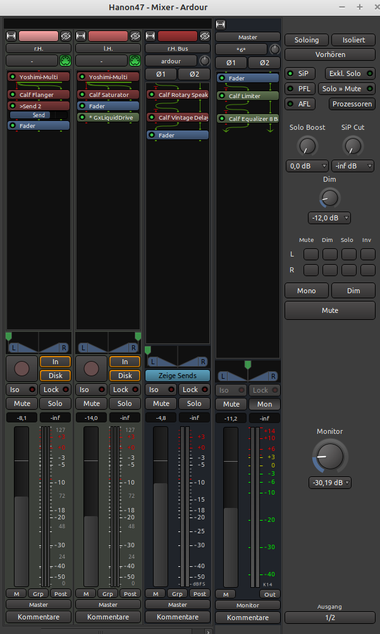The width and height of the screenshot is (380, 634).
Task: Click the Ø2 phase invert button on Master strip
Action: [264, 63]
